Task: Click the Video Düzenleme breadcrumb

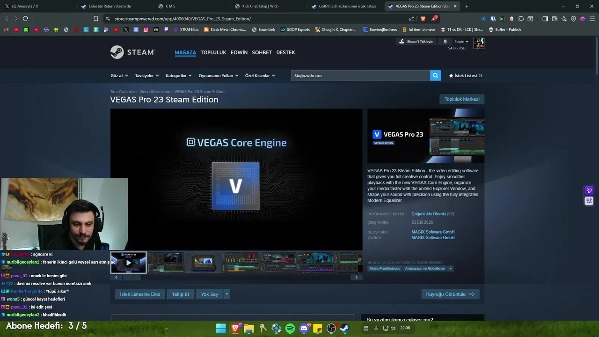Action: (155, 92)
